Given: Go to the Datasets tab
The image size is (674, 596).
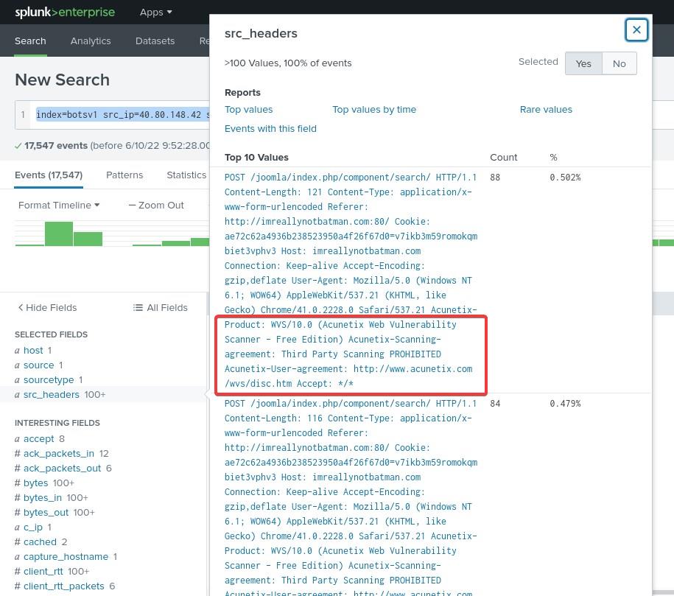Looking at the screenshot, I should pyautogui.click(x=155, y=41).
